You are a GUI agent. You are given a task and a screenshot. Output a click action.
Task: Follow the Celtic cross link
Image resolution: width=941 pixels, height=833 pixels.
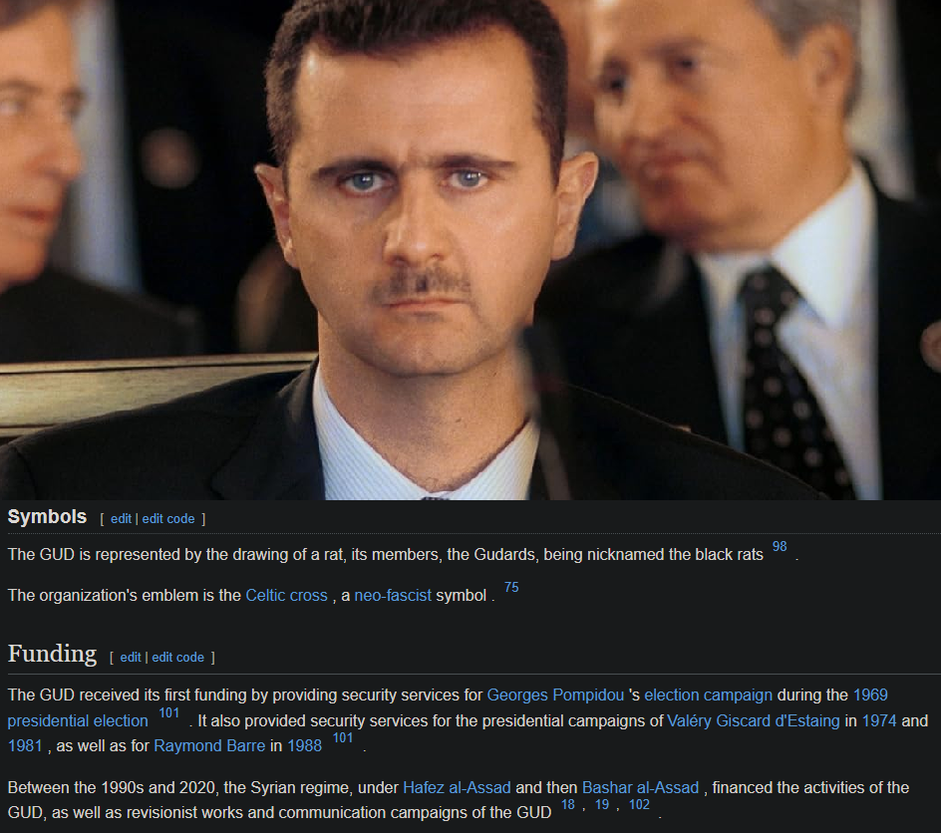286,596
